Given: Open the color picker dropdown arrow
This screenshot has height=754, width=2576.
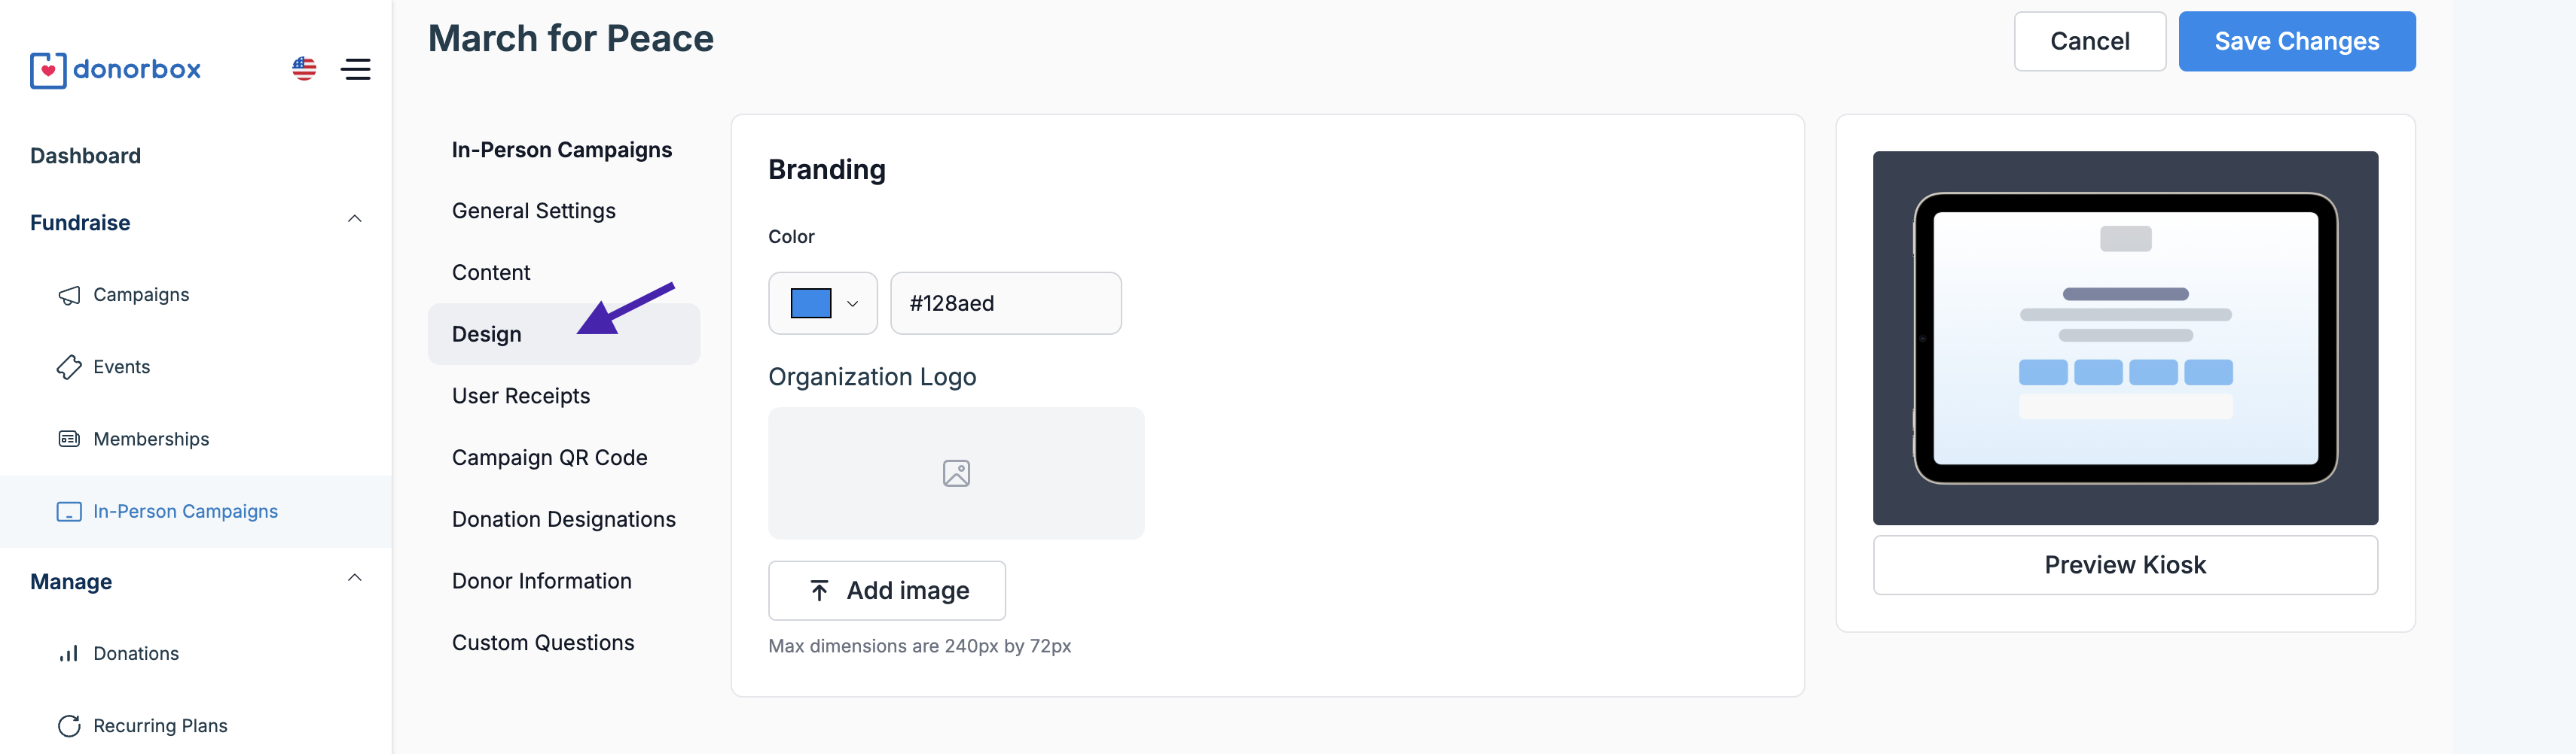Looking at the screenshot, I should coord(852,303).
